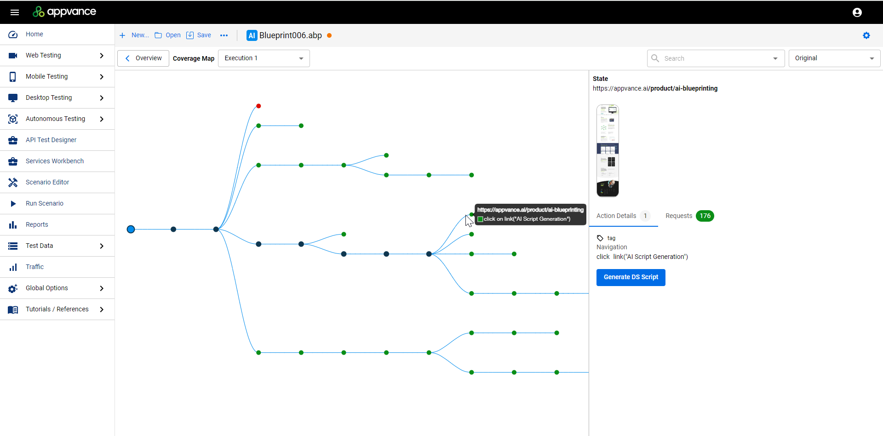Open blueprint settings gear icon
This screenshot has height=436, width=883.
tap(866, 35)
